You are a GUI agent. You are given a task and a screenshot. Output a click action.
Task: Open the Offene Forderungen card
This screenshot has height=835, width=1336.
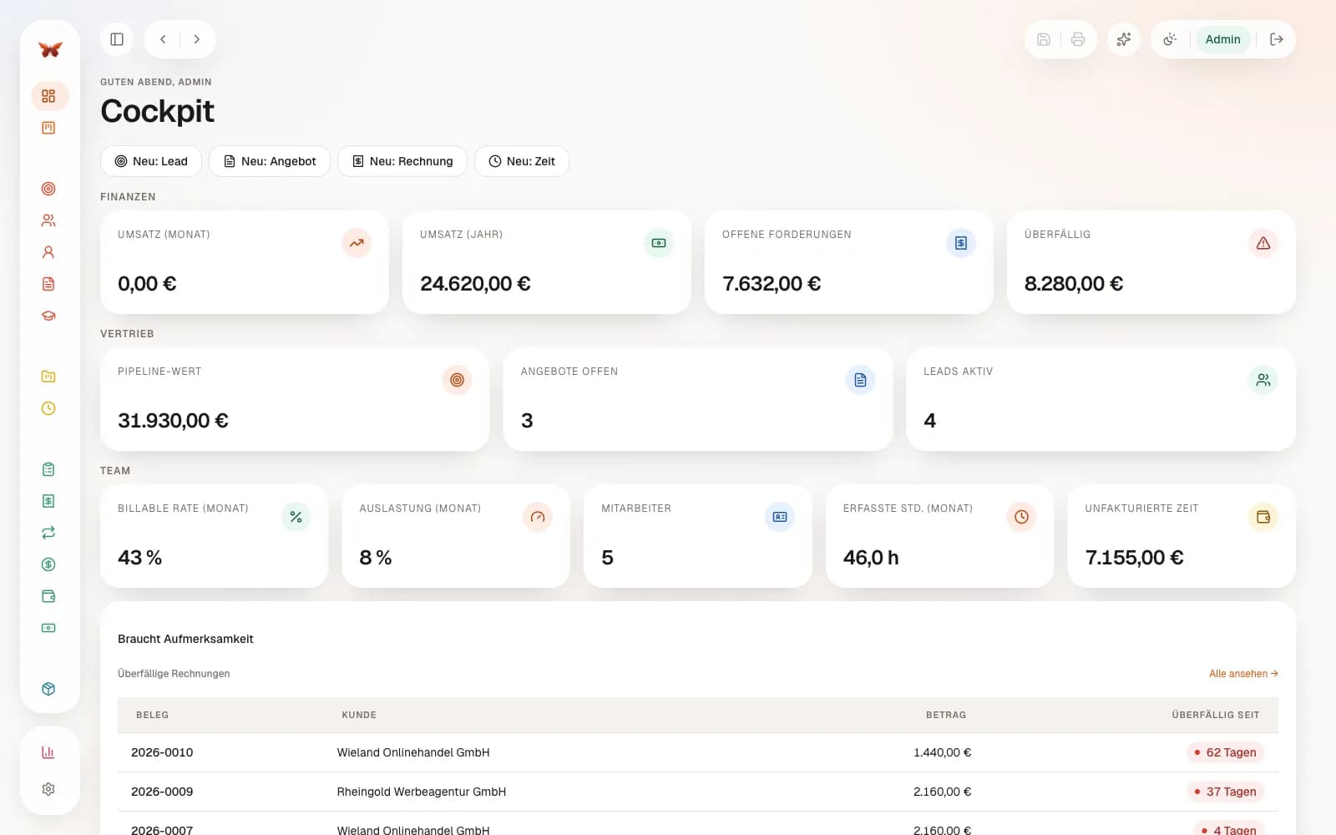coord(849,262)
